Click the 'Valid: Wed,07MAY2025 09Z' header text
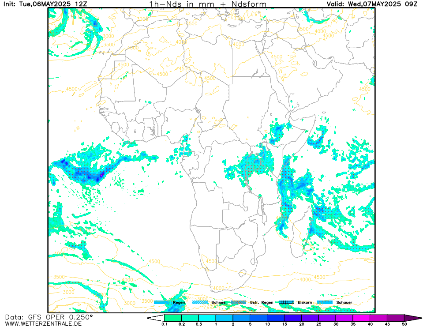This screenshot has width=423, height=327. (x=372, y=4)
